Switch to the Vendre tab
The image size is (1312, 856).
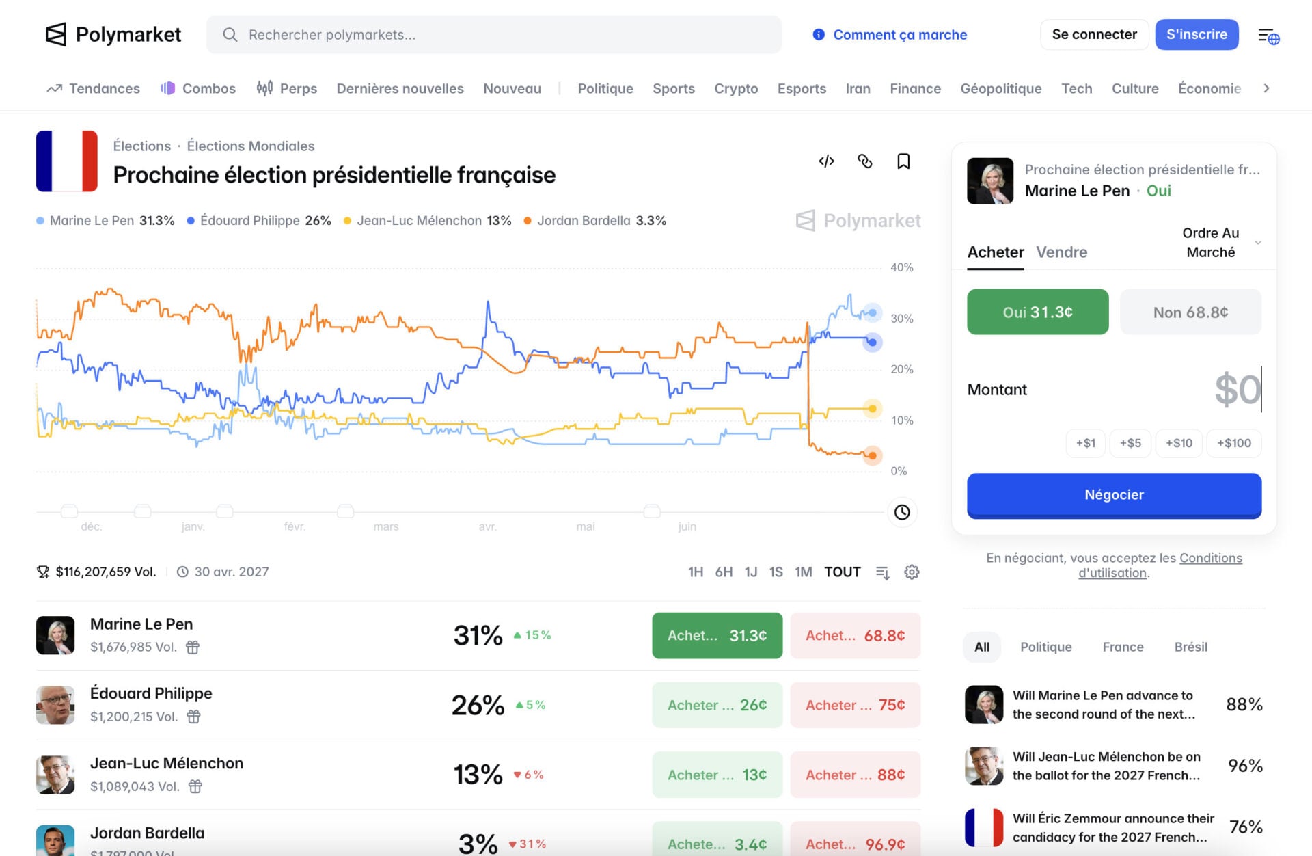tap(1061, 252)
